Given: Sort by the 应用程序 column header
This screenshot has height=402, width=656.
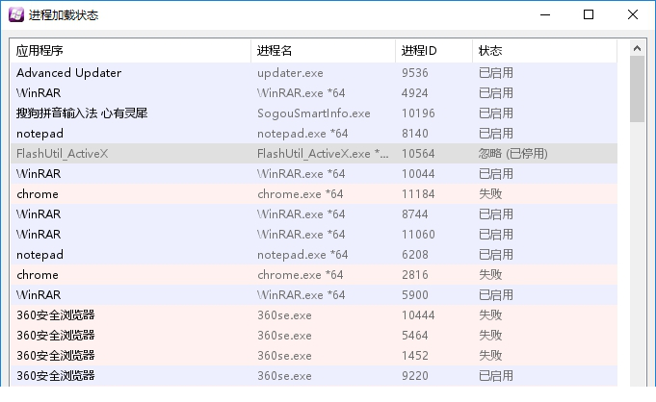Looking at the screenshot, I should pos(131,51).
